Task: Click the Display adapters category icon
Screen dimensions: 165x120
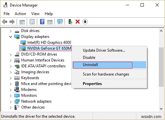Action: [17, 37]
